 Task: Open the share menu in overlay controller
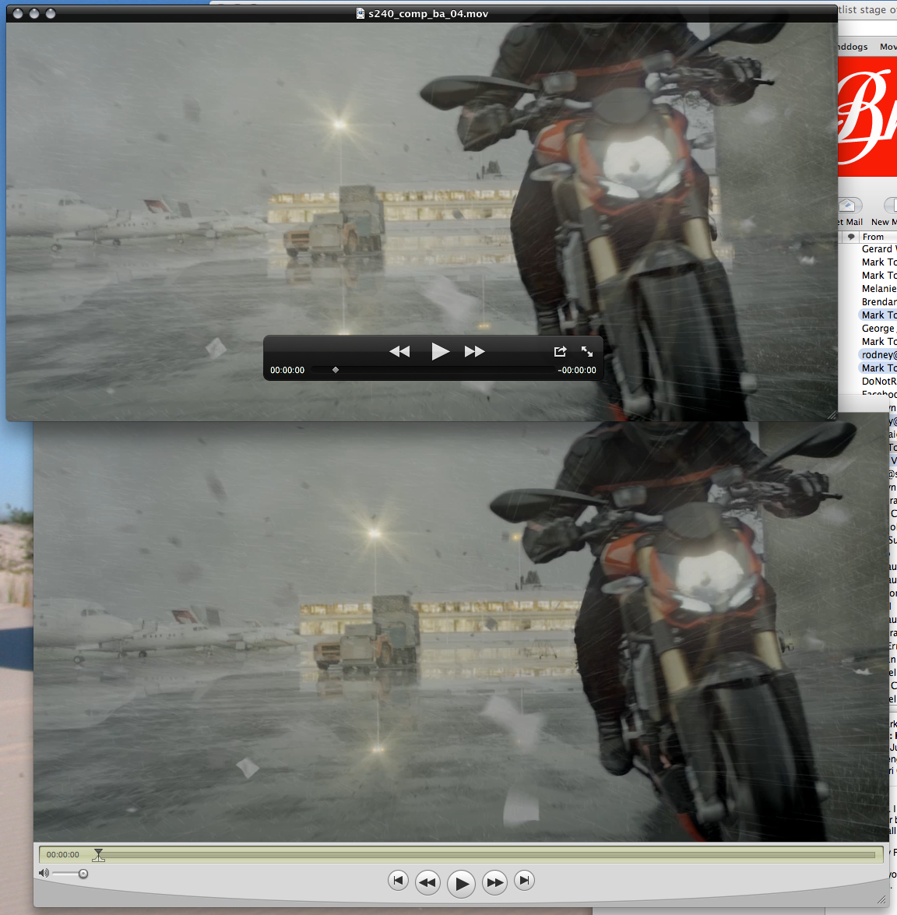click(x=560, y=351)
